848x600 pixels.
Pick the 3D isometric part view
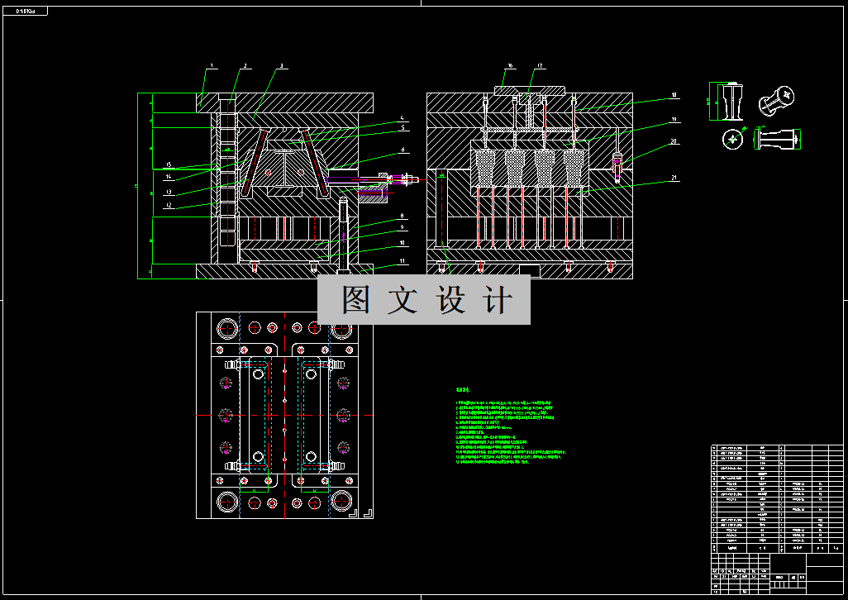point(777,101)
